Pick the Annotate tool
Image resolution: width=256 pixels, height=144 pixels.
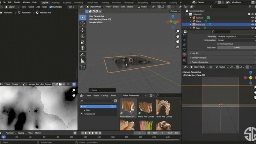tap(83, 55)
